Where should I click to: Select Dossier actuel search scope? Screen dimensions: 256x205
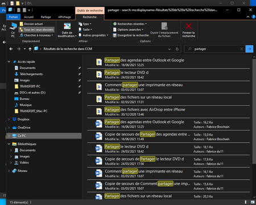click(x=31, y=24)
